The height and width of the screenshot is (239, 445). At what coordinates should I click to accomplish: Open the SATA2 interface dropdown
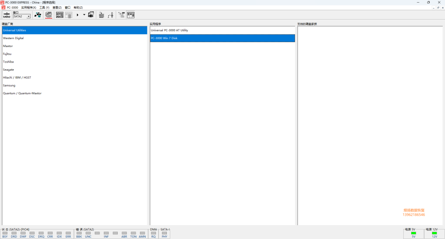pos(28,17)
